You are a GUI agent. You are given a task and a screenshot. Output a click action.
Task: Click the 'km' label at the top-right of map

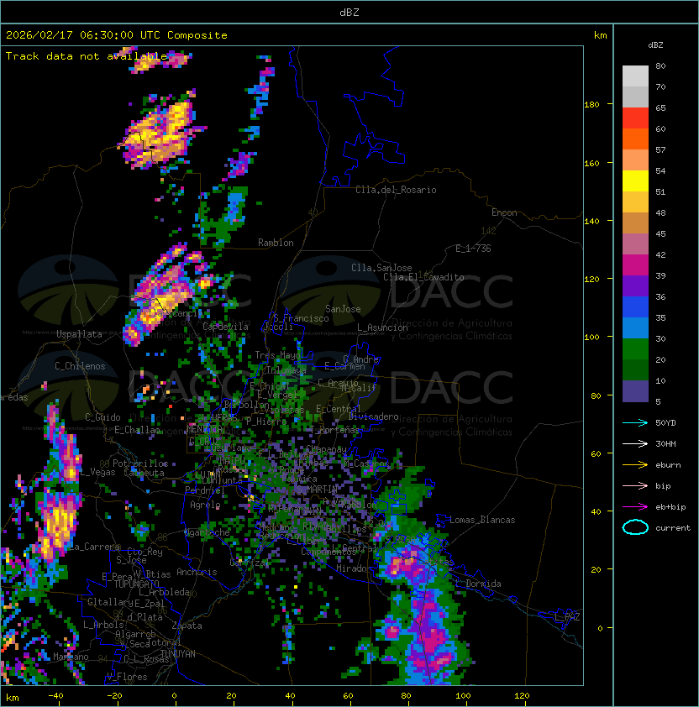600,35
